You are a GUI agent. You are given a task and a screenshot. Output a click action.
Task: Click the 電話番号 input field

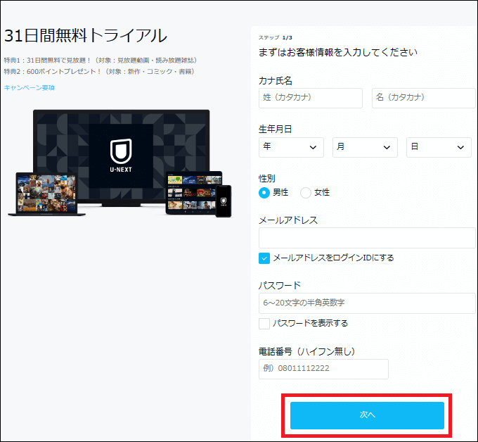[x=323, y=369]
